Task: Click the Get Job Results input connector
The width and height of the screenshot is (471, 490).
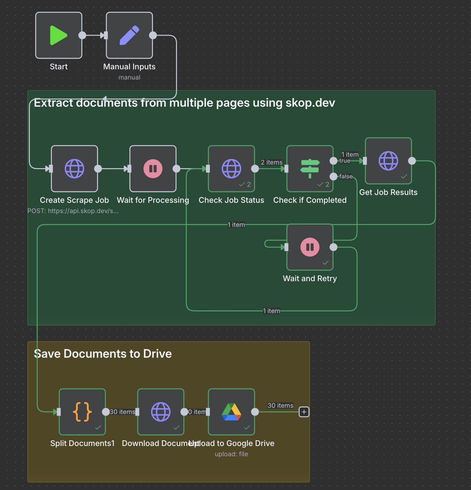Action: tap(365, 161)
